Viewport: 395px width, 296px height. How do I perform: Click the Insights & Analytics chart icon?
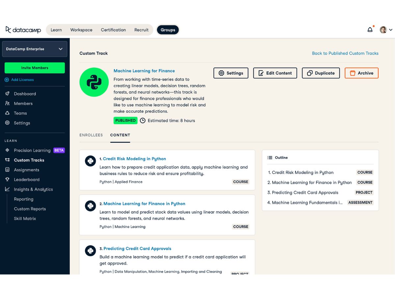[x=7, y=189]
